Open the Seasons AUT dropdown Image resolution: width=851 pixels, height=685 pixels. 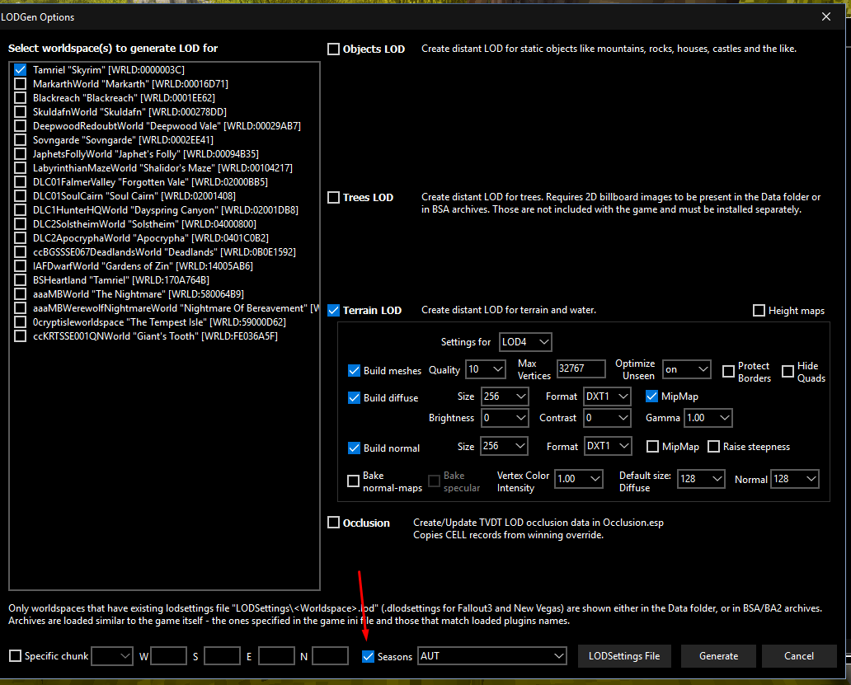[x=492, y=656]
